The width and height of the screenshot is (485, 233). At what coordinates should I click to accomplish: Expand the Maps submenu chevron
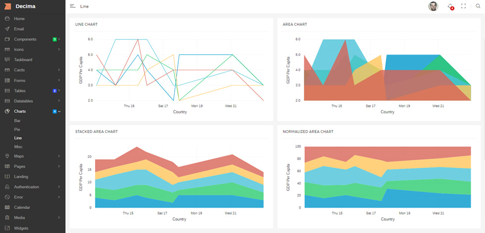pos(59,156)
